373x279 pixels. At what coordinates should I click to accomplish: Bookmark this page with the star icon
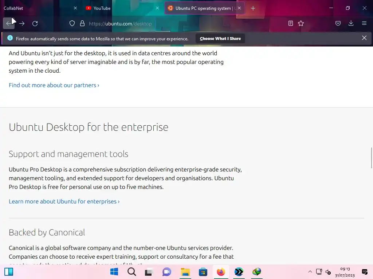click(301, 23)
